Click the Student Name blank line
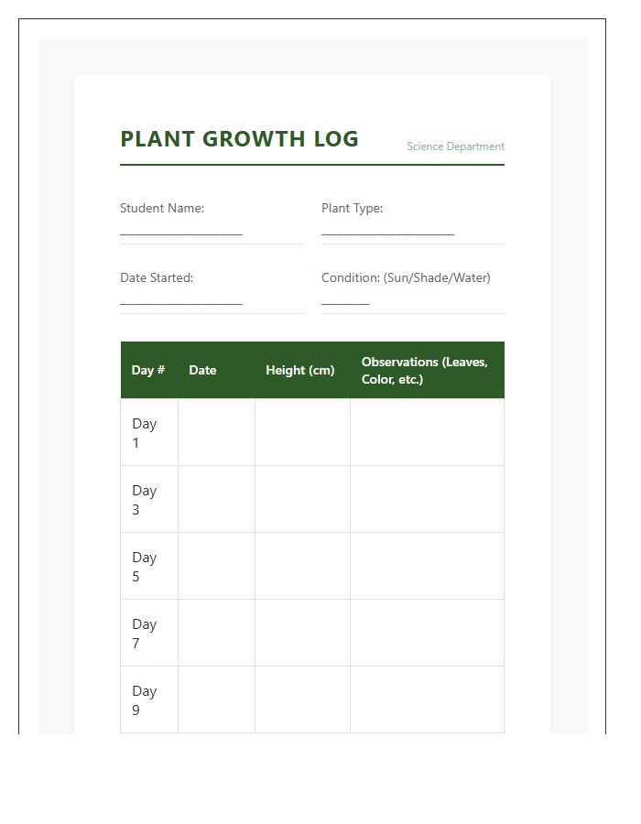Screen dimensions: 641x824 (x=180, y=233)
